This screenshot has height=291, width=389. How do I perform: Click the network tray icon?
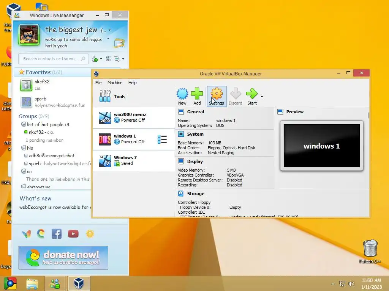342,284
